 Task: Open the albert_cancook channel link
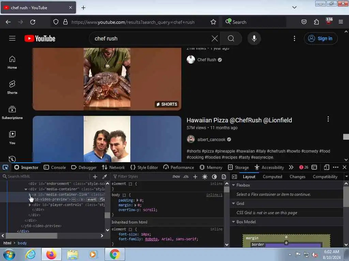(x=211, y=140)
